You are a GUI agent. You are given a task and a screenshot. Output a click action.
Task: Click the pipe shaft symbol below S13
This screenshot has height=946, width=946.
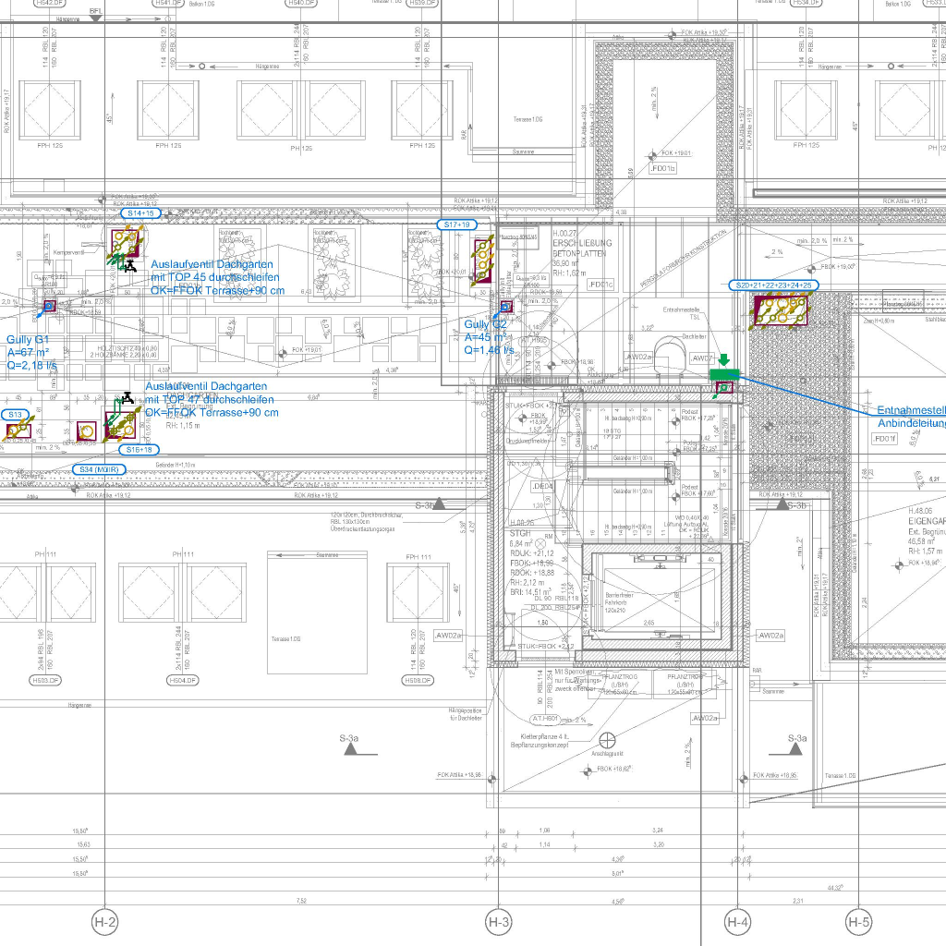tap(18, 431)
